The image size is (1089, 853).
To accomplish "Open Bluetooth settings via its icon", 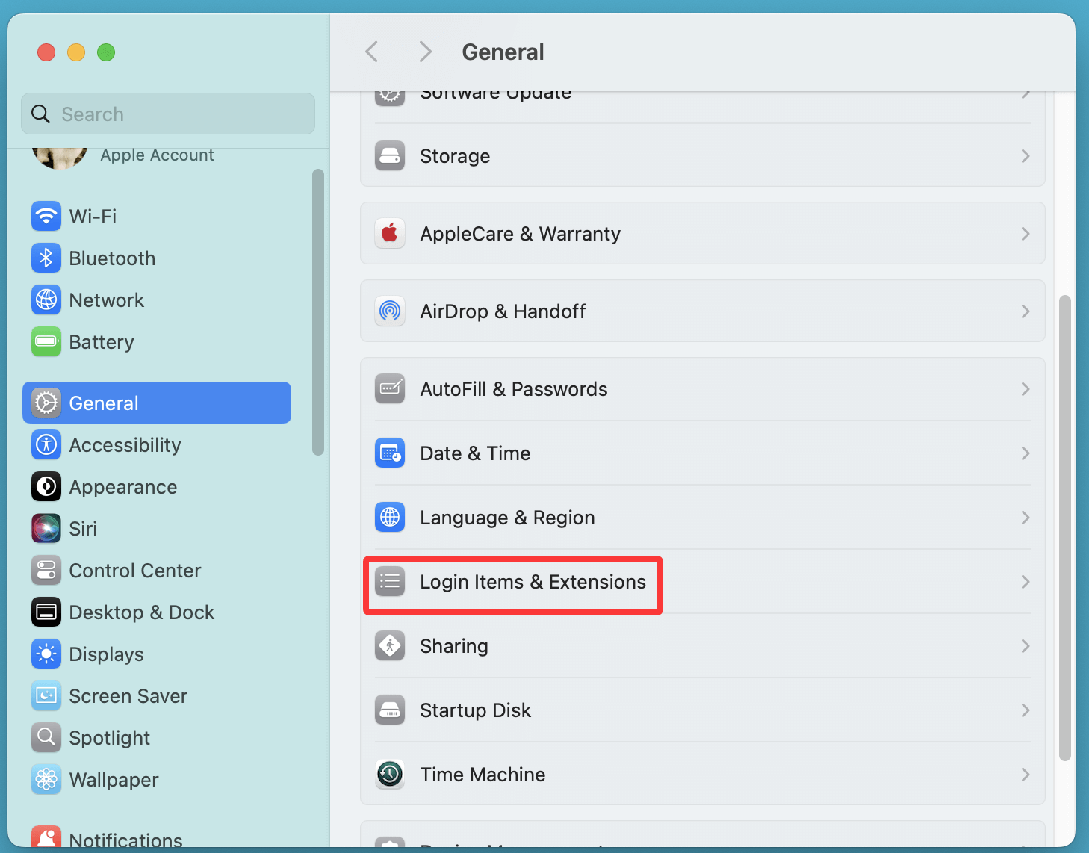I will [46, 258].
